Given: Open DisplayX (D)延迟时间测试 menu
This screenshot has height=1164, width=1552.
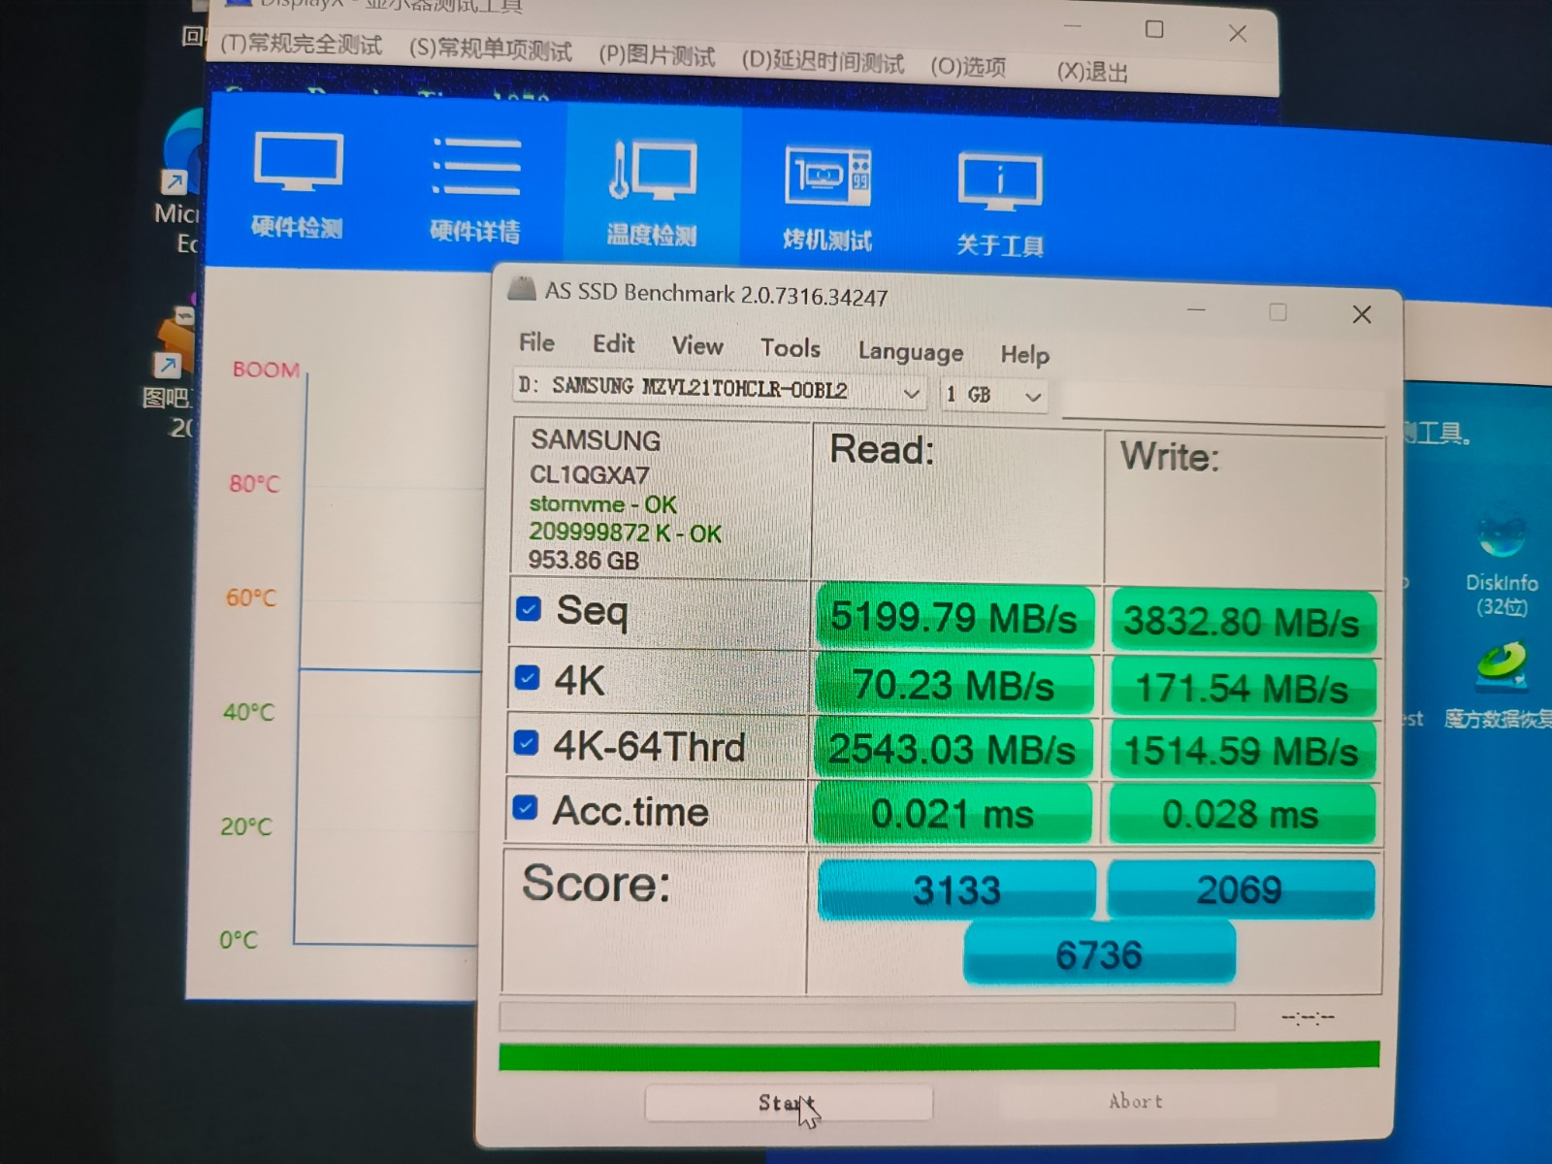Looking at the screenshot, I should tap(823, 62).
